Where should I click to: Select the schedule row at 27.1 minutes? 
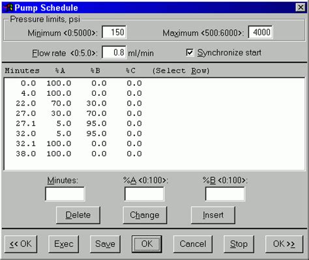click(154, 123)
